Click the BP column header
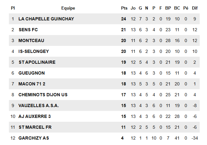This screenshot has width=207, height=145. (168, 8)
